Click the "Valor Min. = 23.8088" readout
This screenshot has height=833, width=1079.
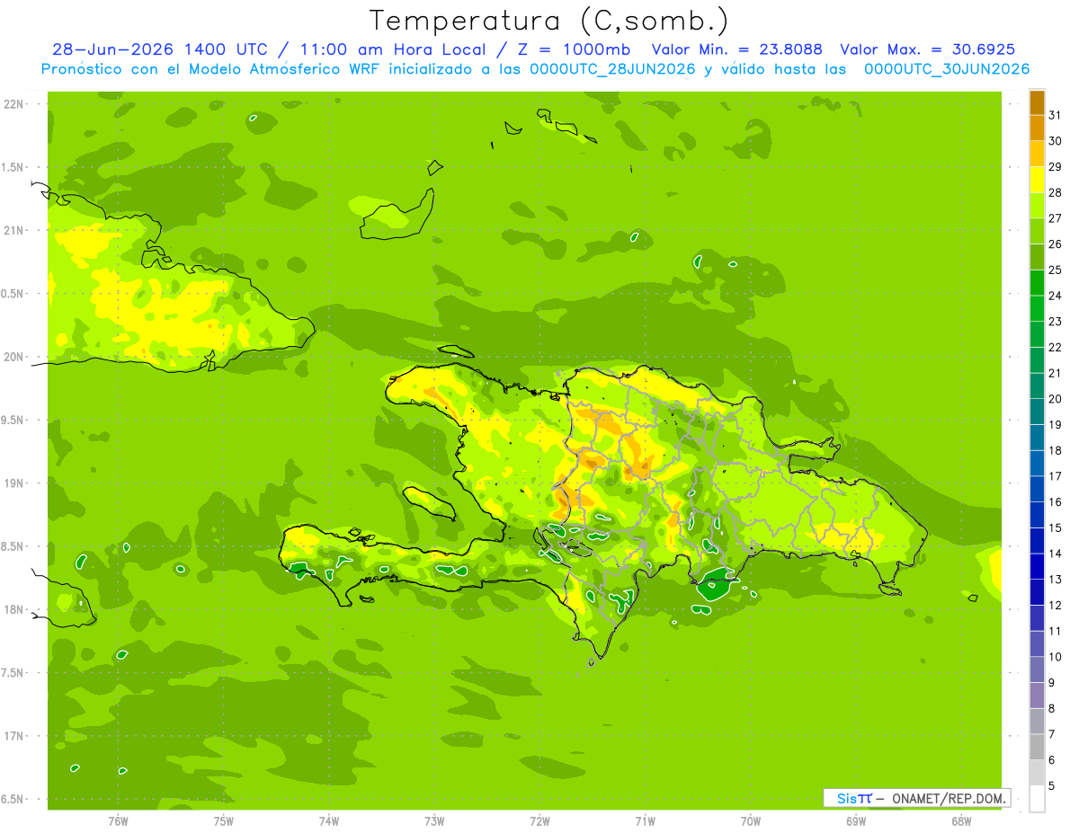pos(736,49)
